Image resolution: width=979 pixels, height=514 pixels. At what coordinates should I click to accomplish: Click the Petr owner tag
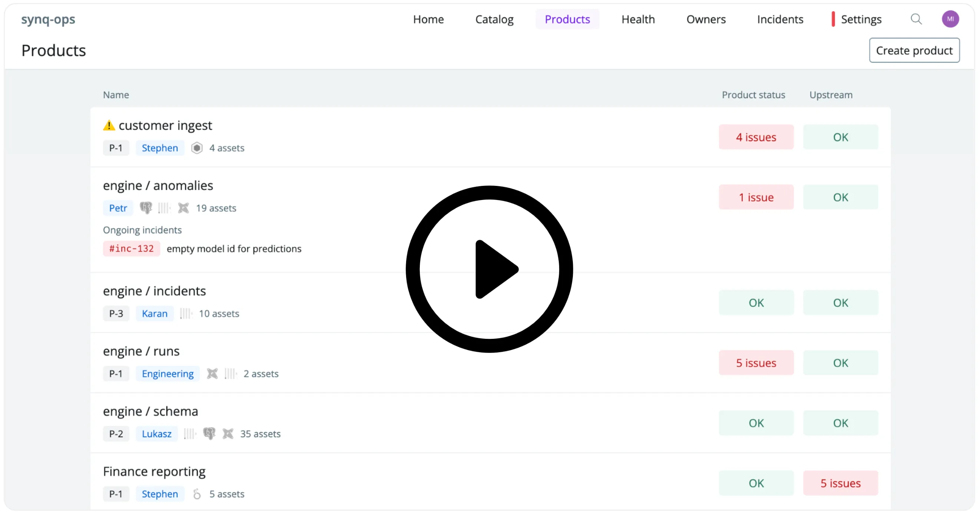coord(118,208)
